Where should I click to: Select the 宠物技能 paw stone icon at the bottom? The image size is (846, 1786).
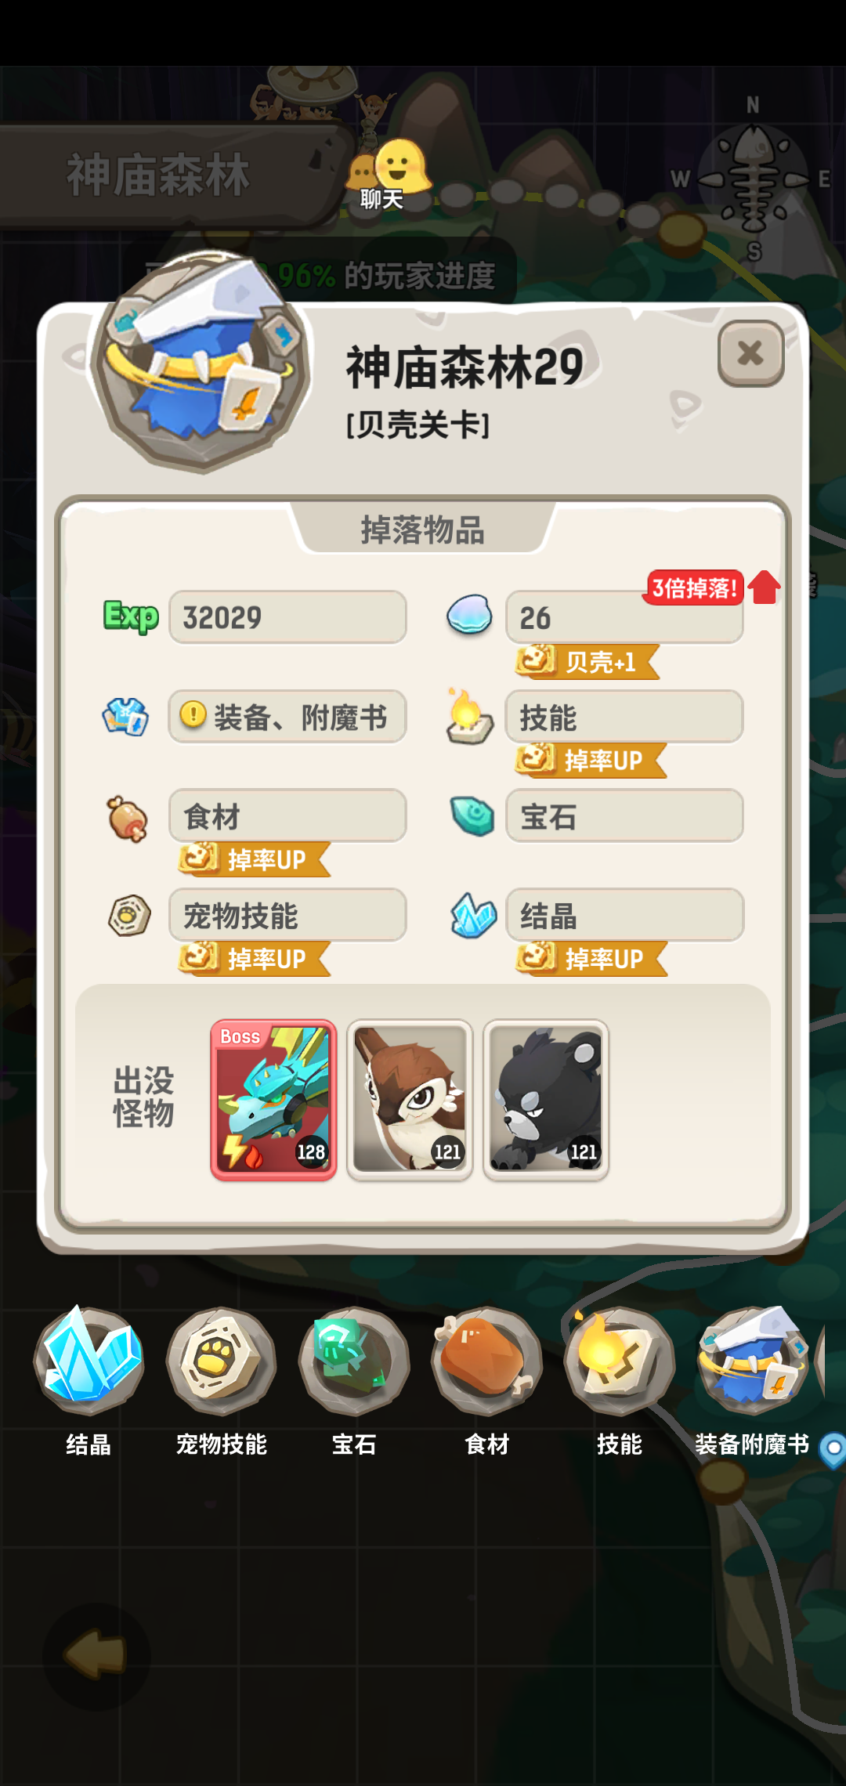222,1361
